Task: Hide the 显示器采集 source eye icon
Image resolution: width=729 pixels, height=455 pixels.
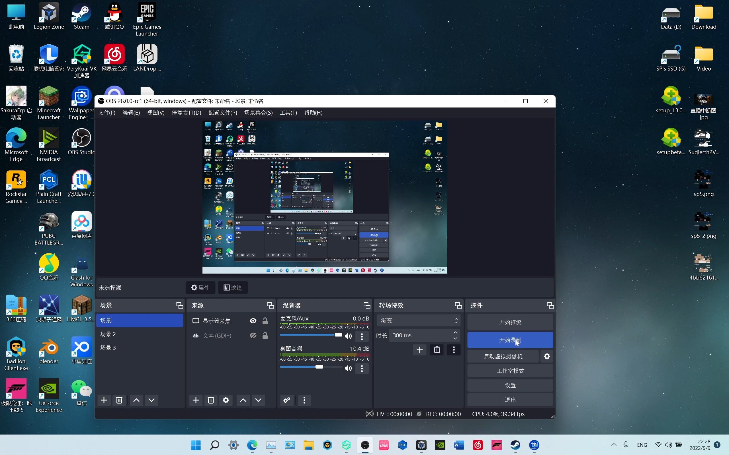Action: [253, 321]
